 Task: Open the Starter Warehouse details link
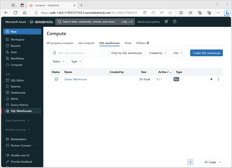point(75,79)
